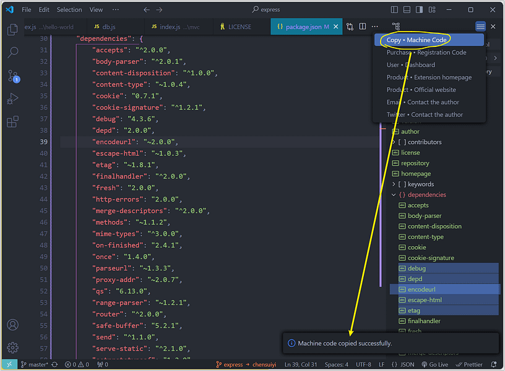Collapse the dependencies node in tree
Viewport: 505px width, 371px height.
pos(394,195)
